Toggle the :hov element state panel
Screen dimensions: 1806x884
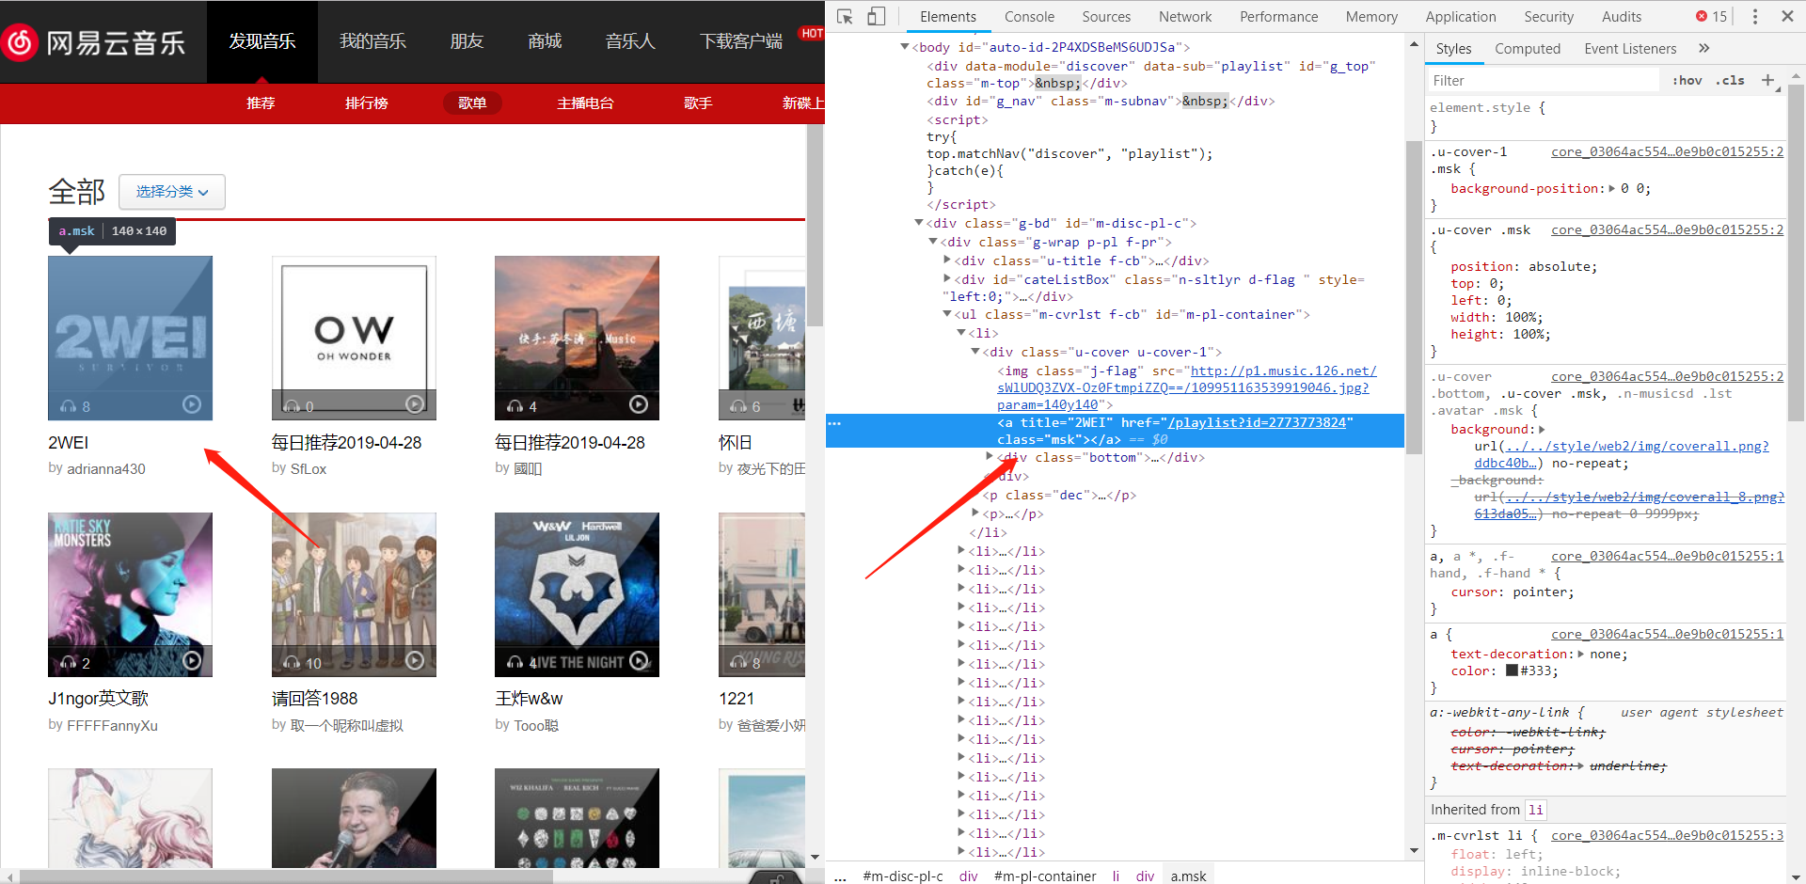1687,81
